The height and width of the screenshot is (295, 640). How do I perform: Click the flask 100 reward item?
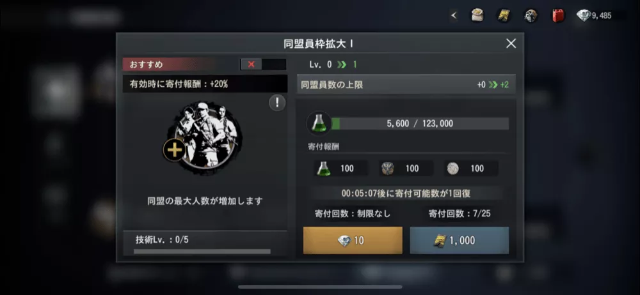pos(340,169)
